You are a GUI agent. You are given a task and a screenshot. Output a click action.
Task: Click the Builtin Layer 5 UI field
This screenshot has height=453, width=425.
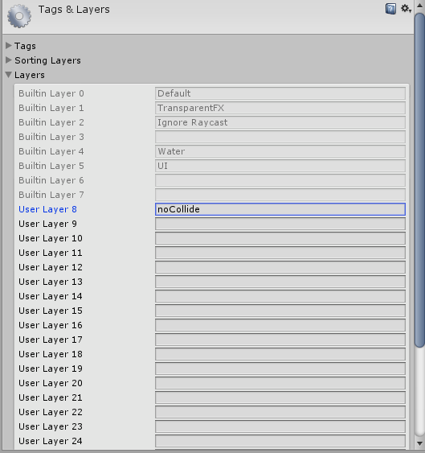coord(280,166)
